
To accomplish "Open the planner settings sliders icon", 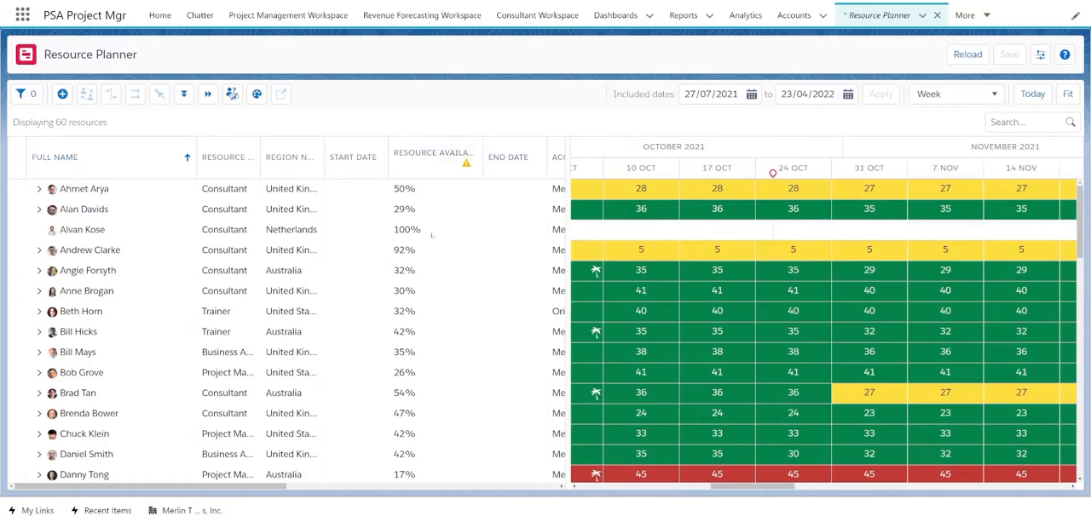I will pyautogui.click(x=1040, y=54).
